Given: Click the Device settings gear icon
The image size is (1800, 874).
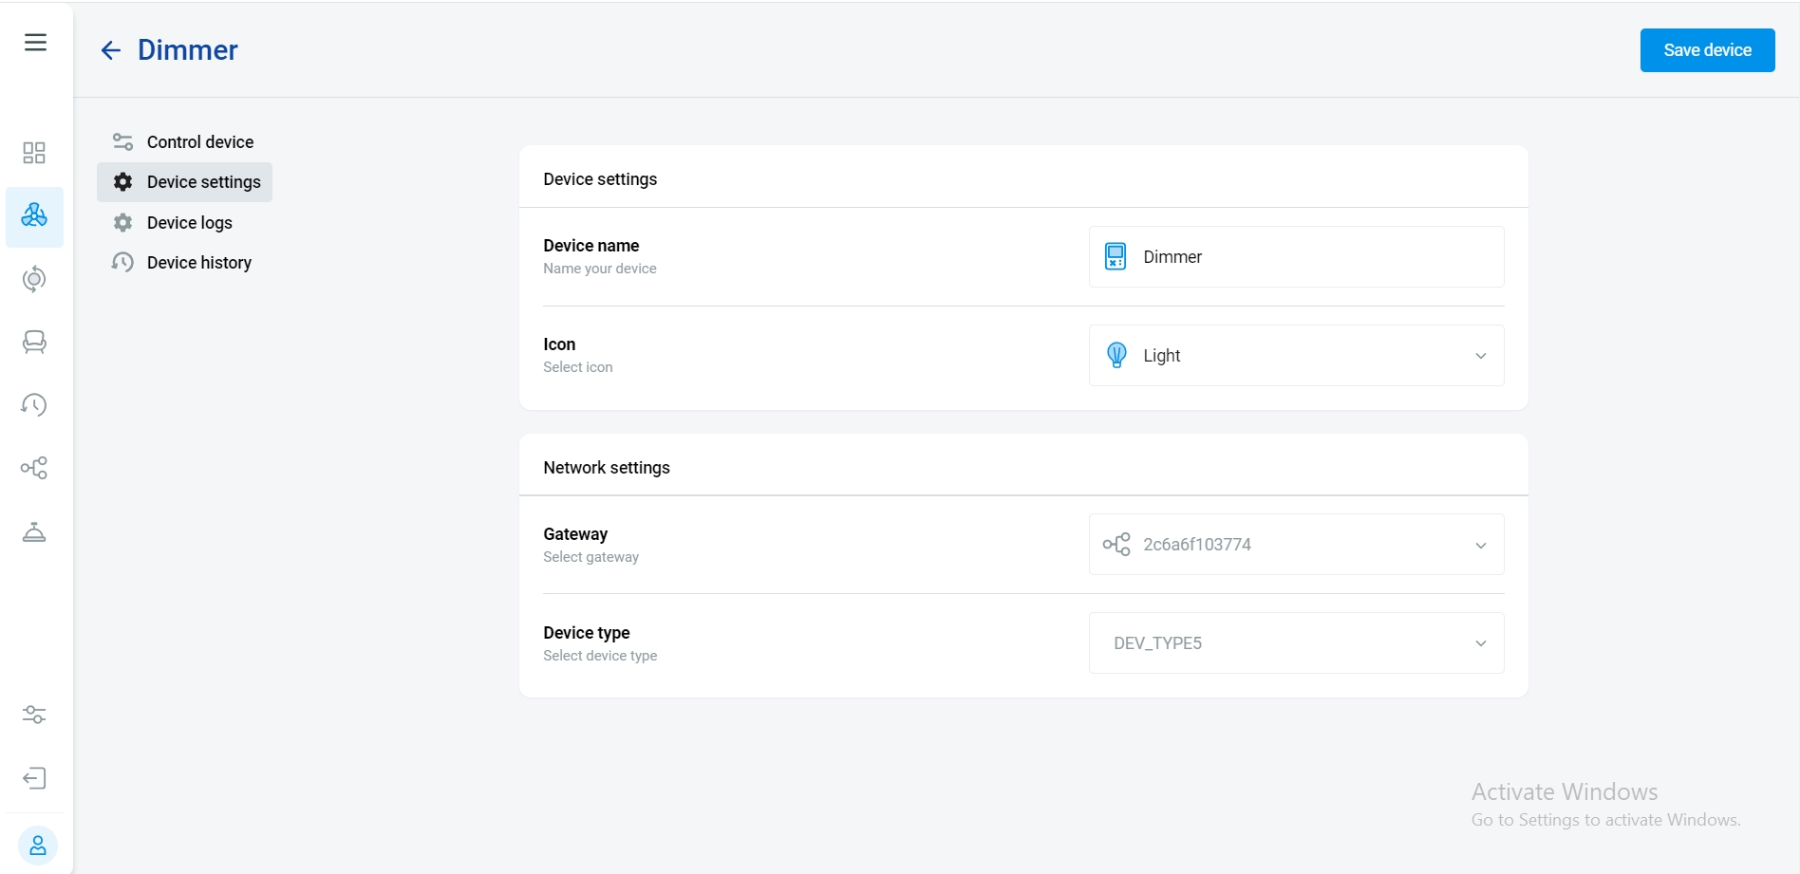Looking at the screenshot, I should 122,181.
